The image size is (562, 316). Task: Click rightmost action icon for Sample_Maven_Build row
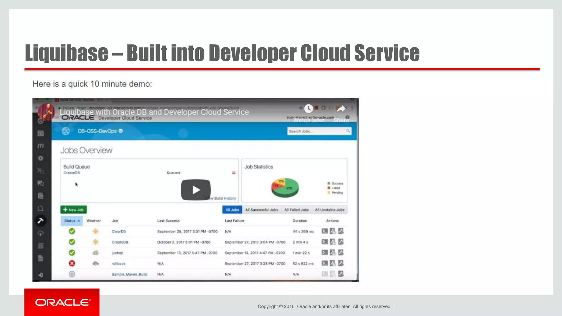click(x=341, y=274)
